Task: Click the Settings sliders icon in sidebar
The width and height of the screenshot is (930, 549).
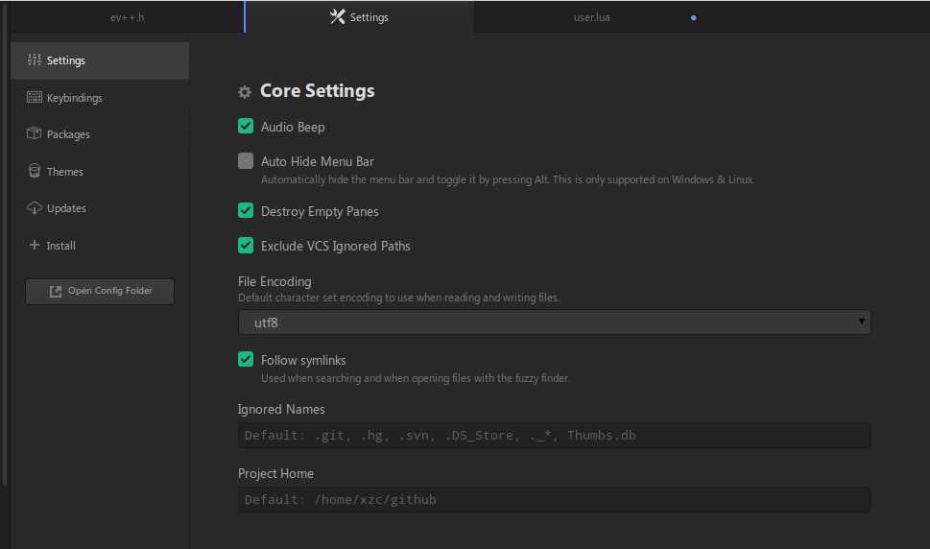Action: [35, 60]
